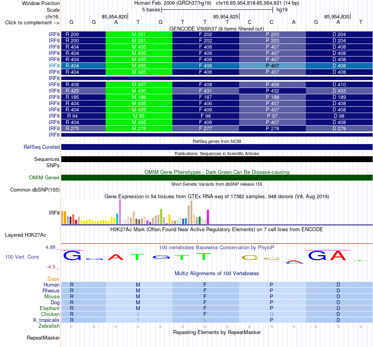This screenshot has width=373, height=347.
Task: Click the F 277 codon block
Action: click(205, 128)
